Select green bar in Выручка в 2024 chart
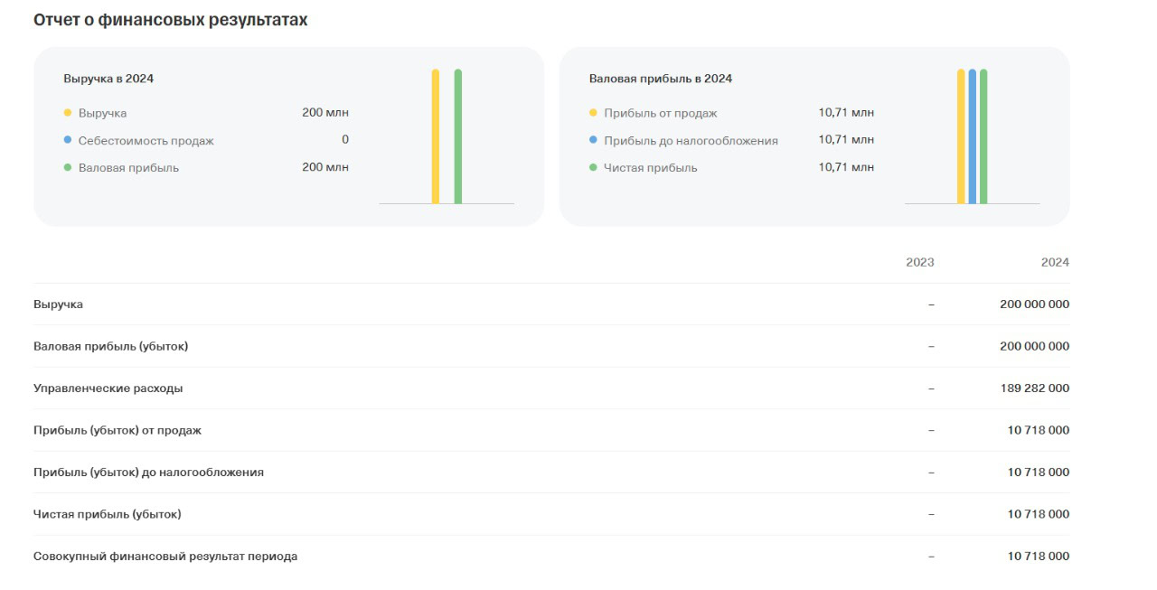Viewport: 1157px width, 590px height. (x=458, y=136)
